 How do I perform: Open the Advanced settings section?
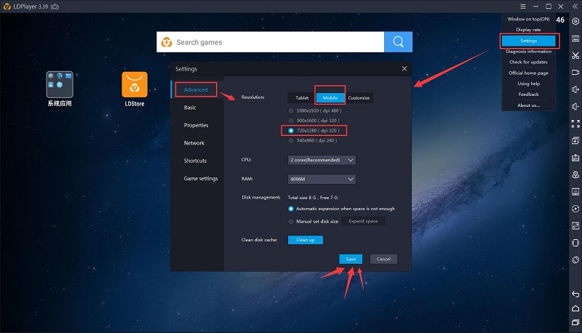196,89
